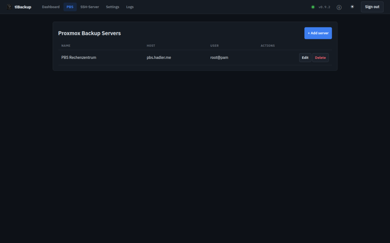Go to SSH-Server tab
The width and height of the screenshot is (390, 243).
coord(90,7)
